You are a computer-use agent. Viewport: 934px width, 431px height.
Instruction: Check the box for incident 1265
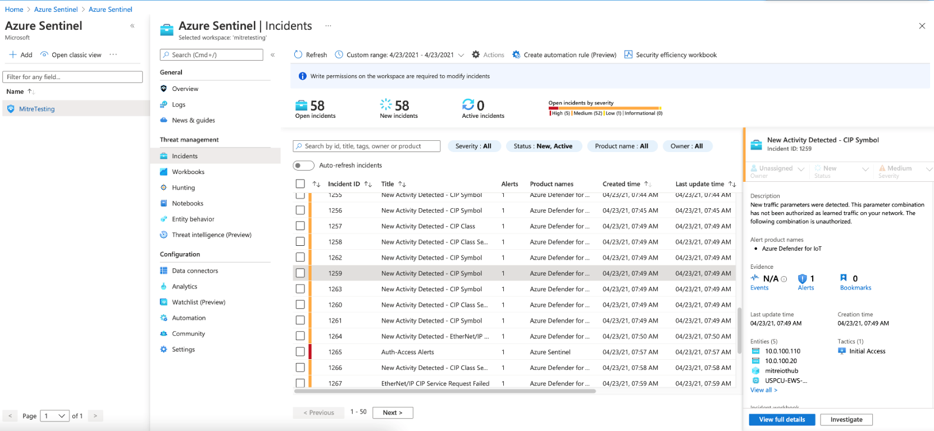300,352
